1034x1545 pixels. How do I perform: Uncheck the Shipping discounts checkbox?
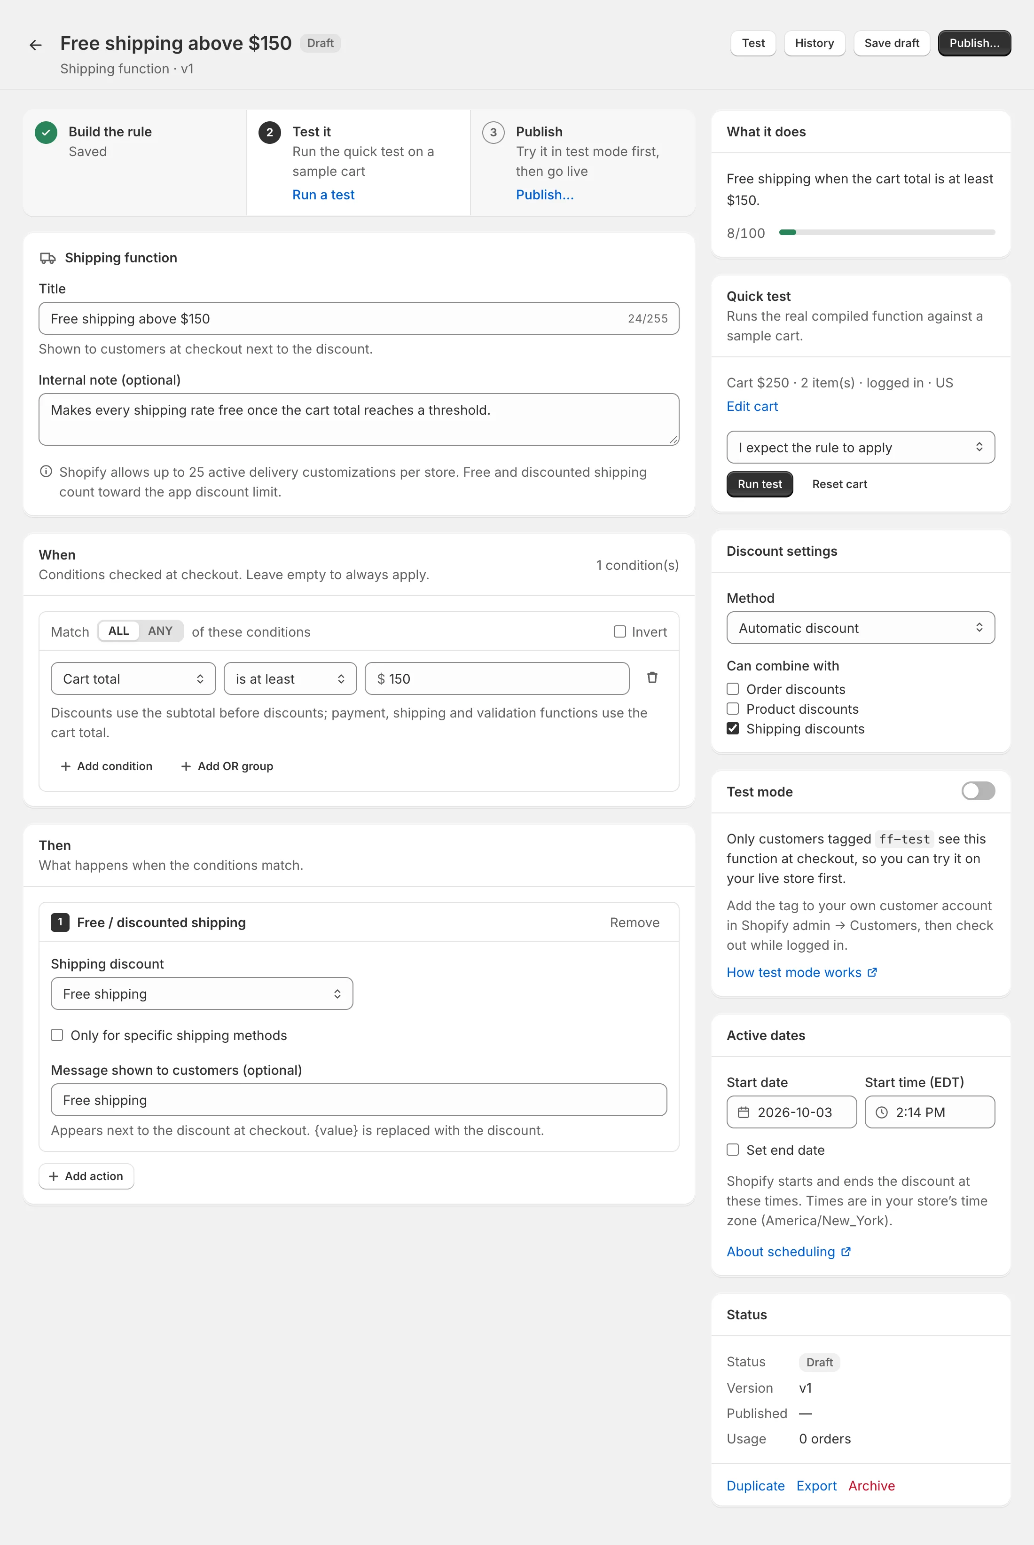click(x=733, y=728)
